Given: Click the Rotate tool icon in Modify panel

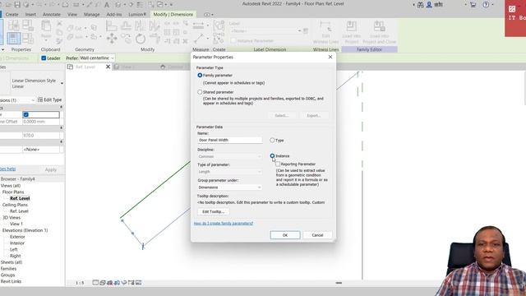Looking at the screenshot, I should (141, 39).
